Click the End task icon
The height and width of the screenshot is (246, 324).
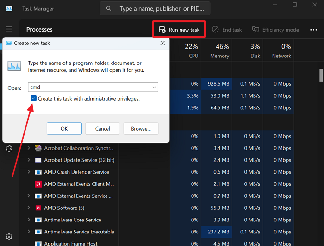click(215, 30)
